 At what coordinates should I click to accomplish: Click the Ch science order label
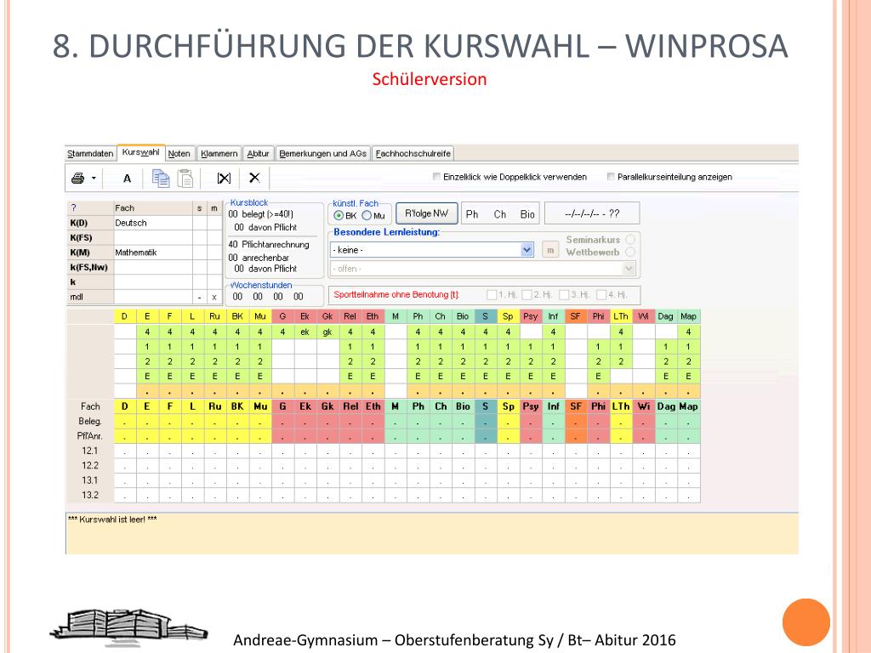500,214
